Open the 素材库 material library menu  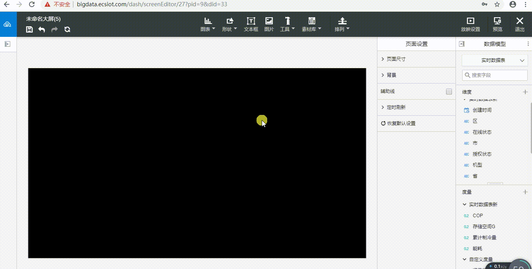(x=312, y=24)
